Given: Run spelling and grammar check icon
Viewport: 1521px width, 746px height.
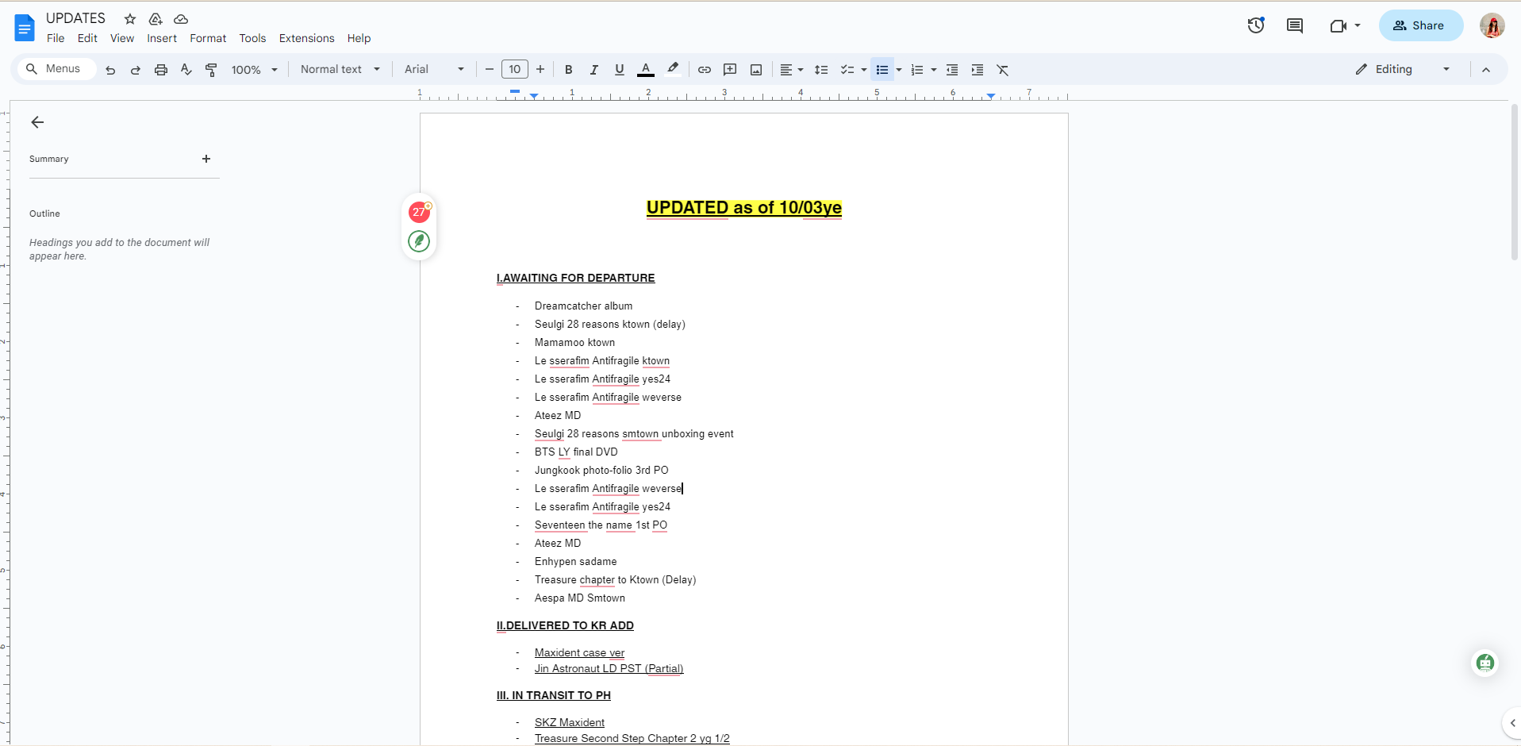Looking at the screenshot, I should coord(186,70).
